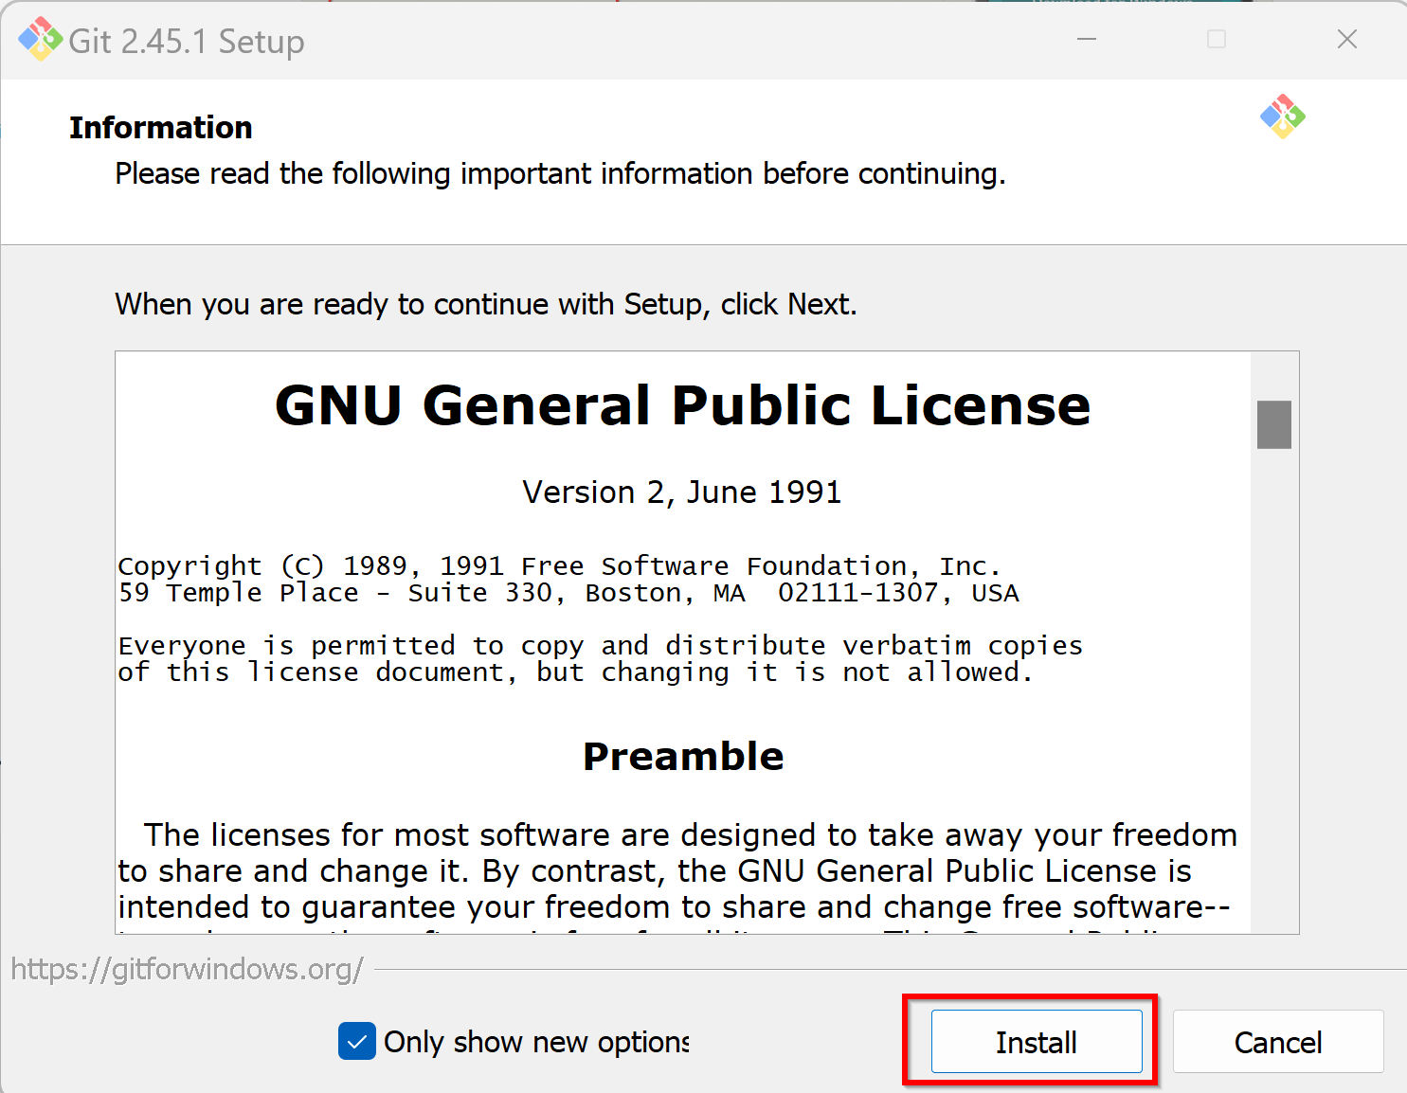Toggle Only show new options checkbox

[357, 1041]
